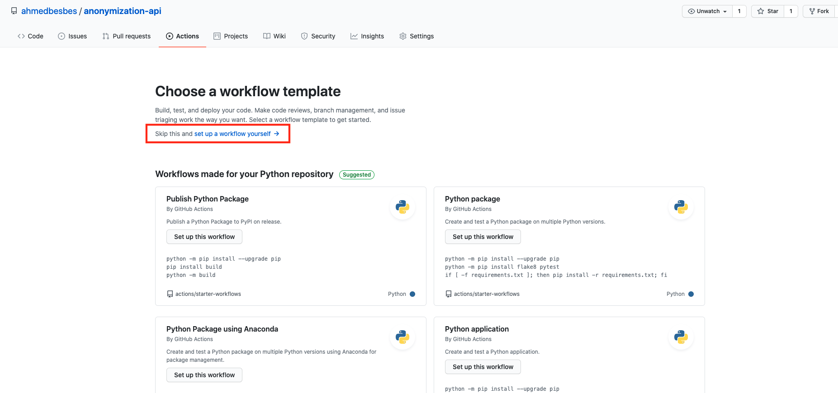Open the Insights tab
Screen dimensions: 838x393
pos(367,36)
